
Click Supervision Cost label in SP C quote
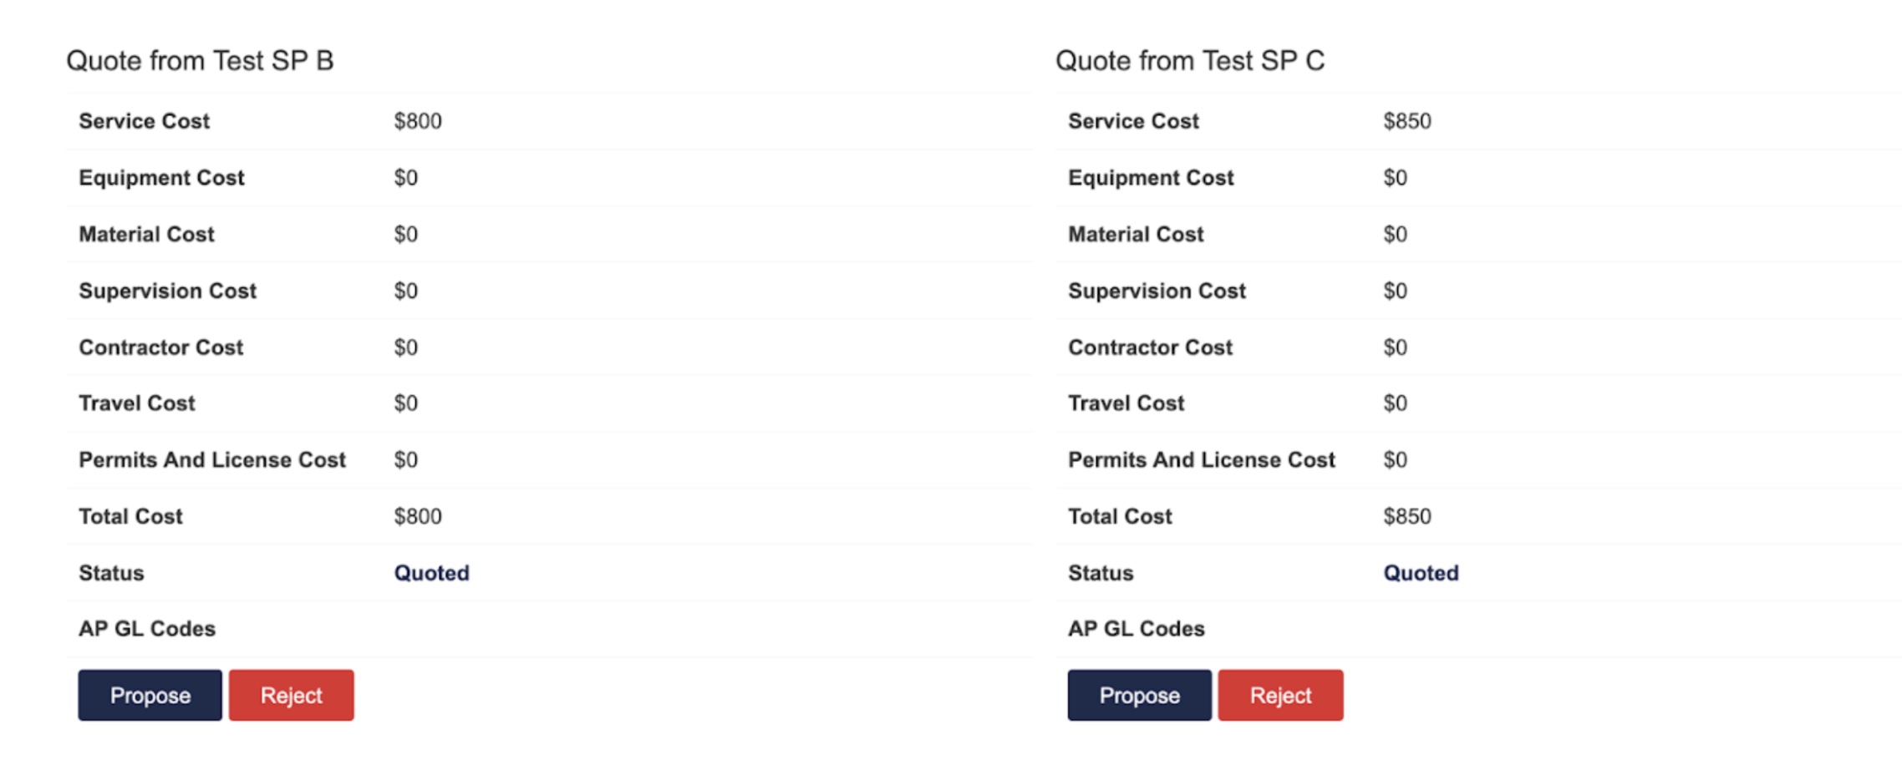(x=1157, y=291)
